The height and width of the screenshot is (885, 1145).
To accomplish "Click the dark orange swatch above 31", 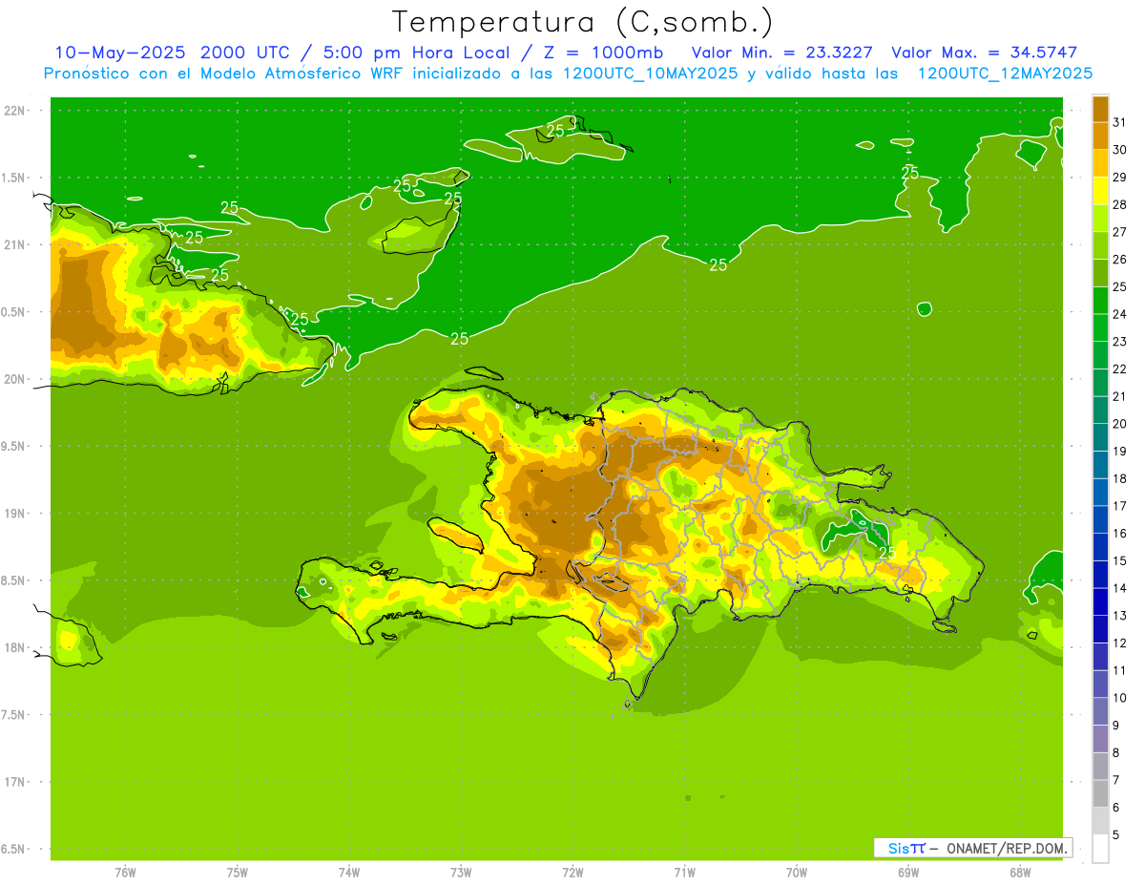I will click(x=1100, y=109).
